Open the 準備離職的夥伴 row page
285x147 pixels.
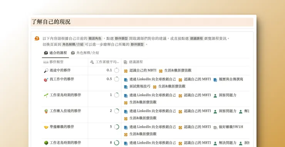[x=62, y=127]
